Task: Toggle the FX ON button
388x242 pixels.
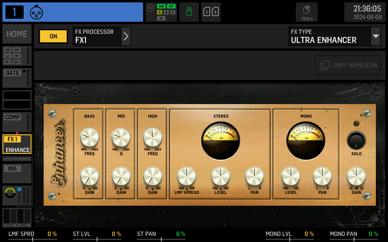Action: coord(53,36)
